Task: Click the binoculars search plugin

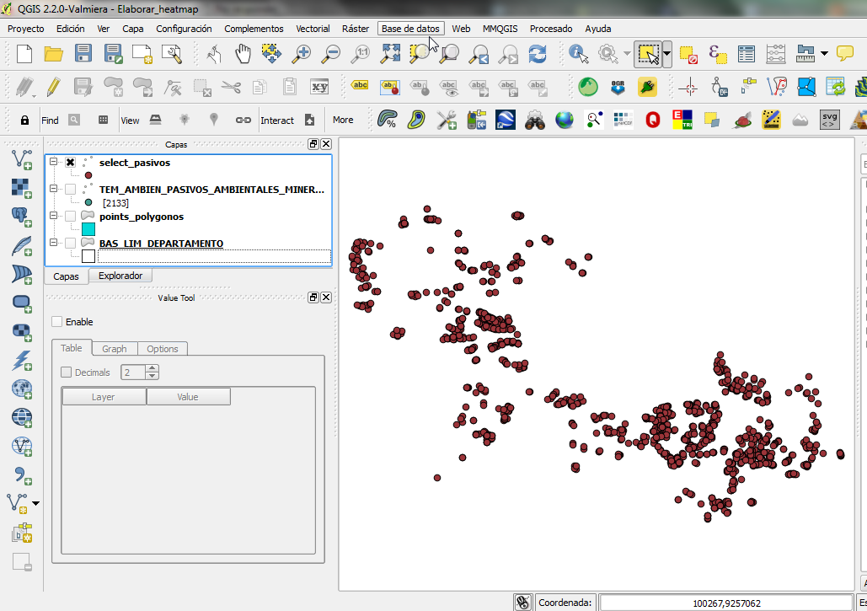Action: [x=535, y=120]
